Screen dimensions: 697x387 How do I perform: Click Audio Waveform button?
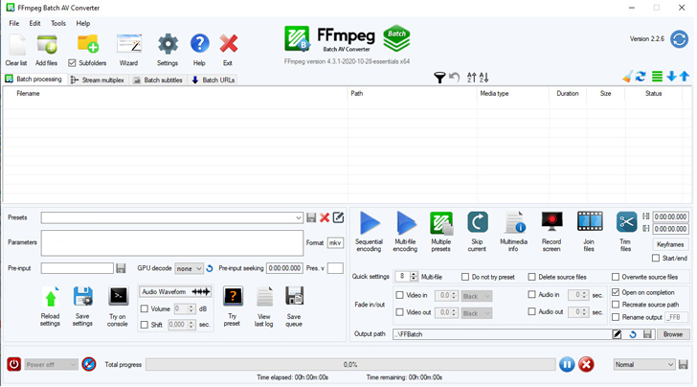point(175,292)
